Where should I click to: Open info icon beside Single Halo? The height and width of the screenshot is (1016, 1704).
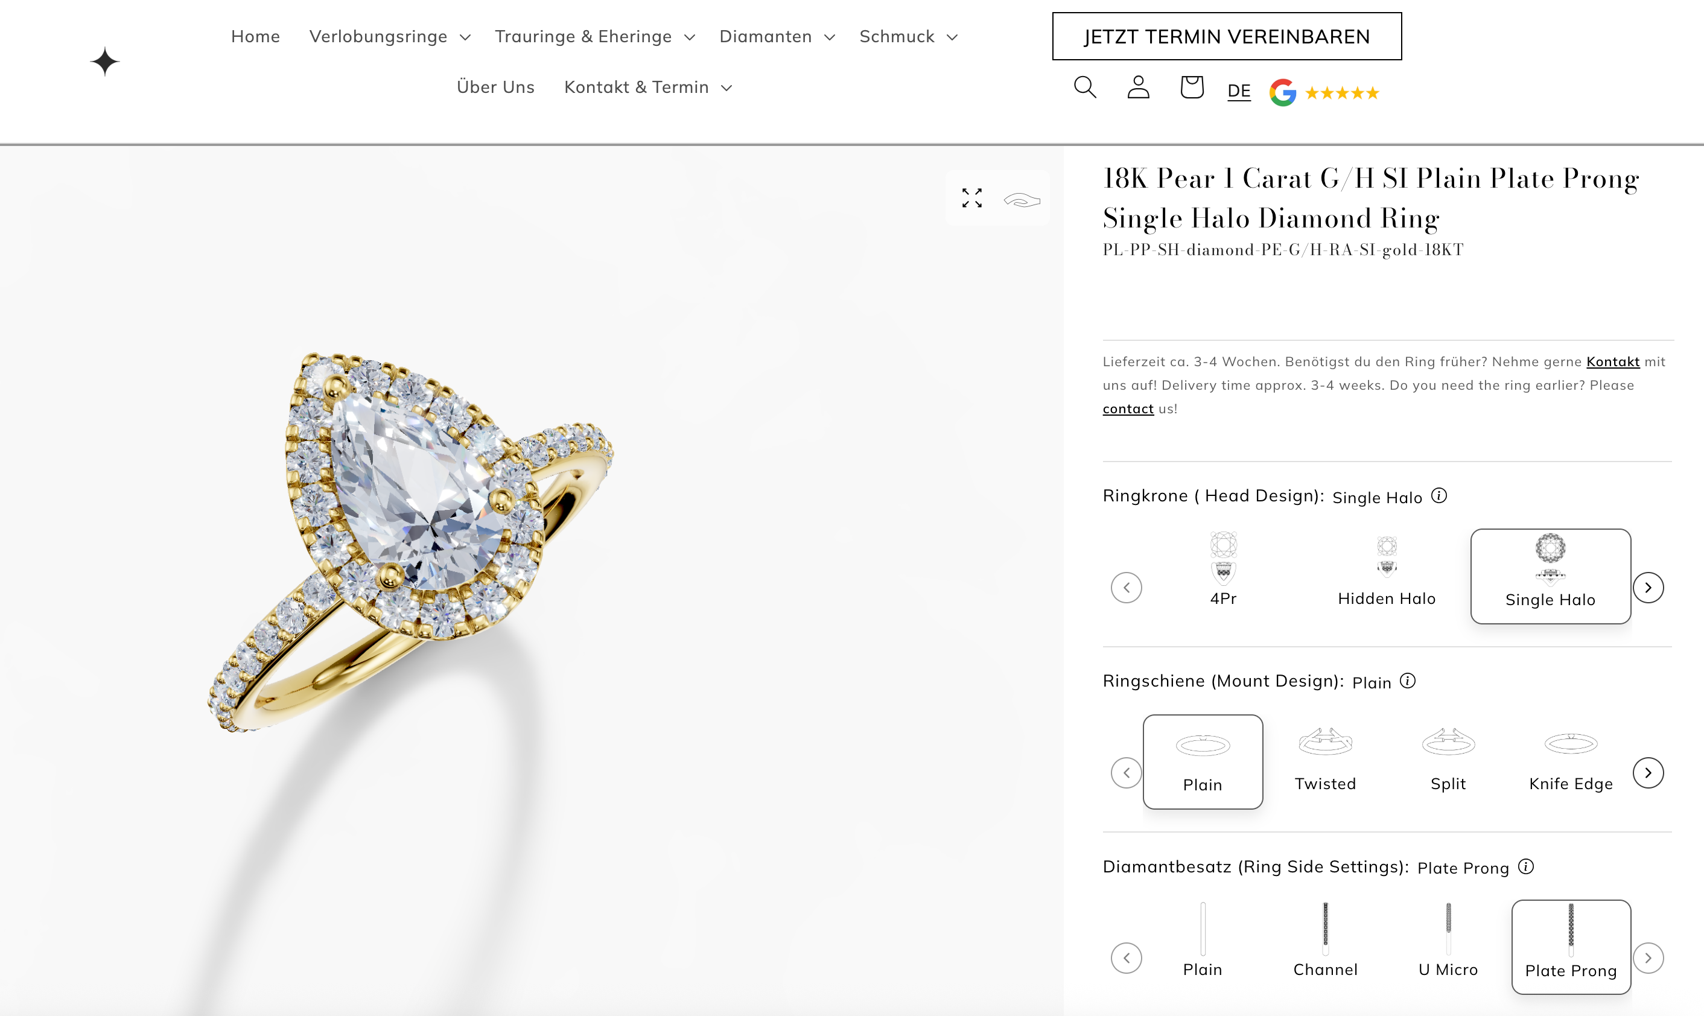(1440, 496)
